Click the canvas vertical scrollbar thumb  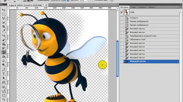click(x=118, y=59)
